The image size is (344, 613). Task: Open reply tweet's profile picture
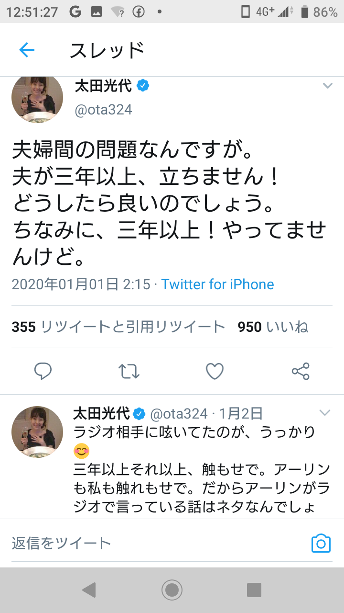37,432
